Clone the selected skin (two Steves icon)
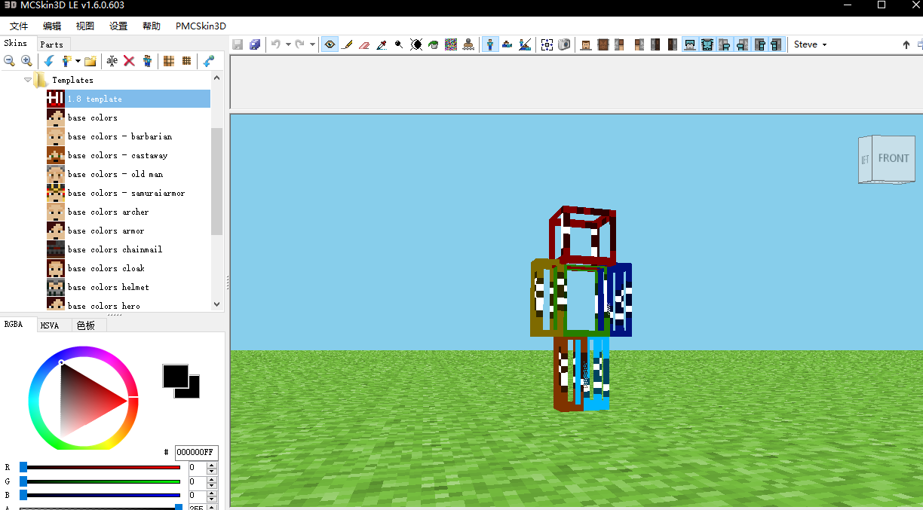The image size is (923, 510). click(x=147, y=61)
